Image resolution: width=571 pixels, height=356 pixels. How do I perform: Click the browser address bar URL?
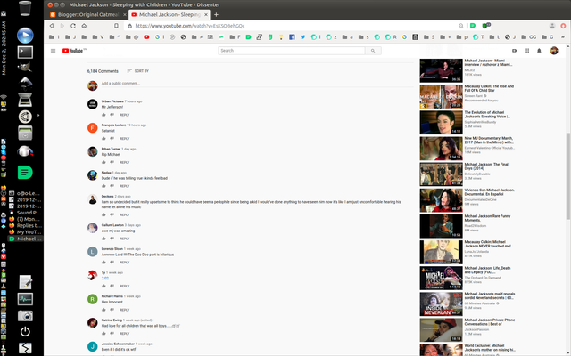190,26
